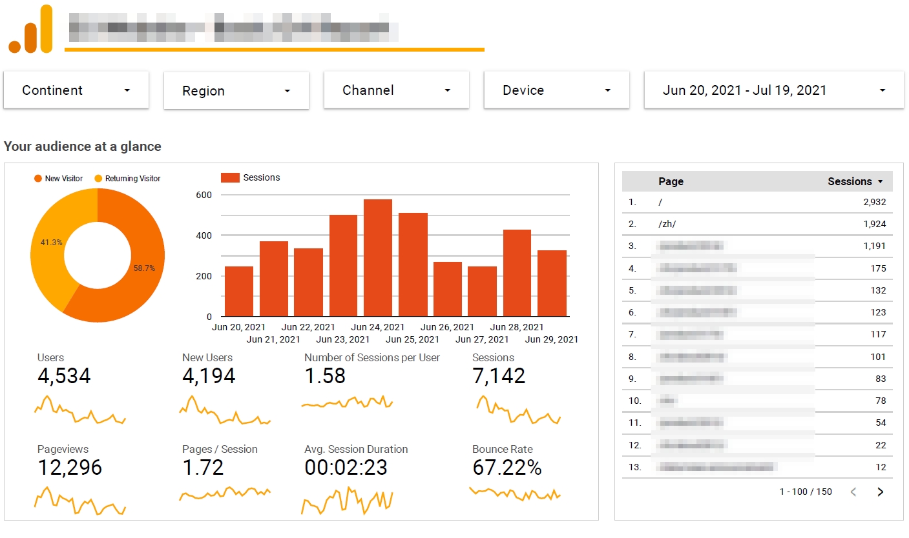The height and width of the screenshot is (538, 909).
Task: Go to previous page of table results
Action: pyautogui.click(x=853, y=492)
